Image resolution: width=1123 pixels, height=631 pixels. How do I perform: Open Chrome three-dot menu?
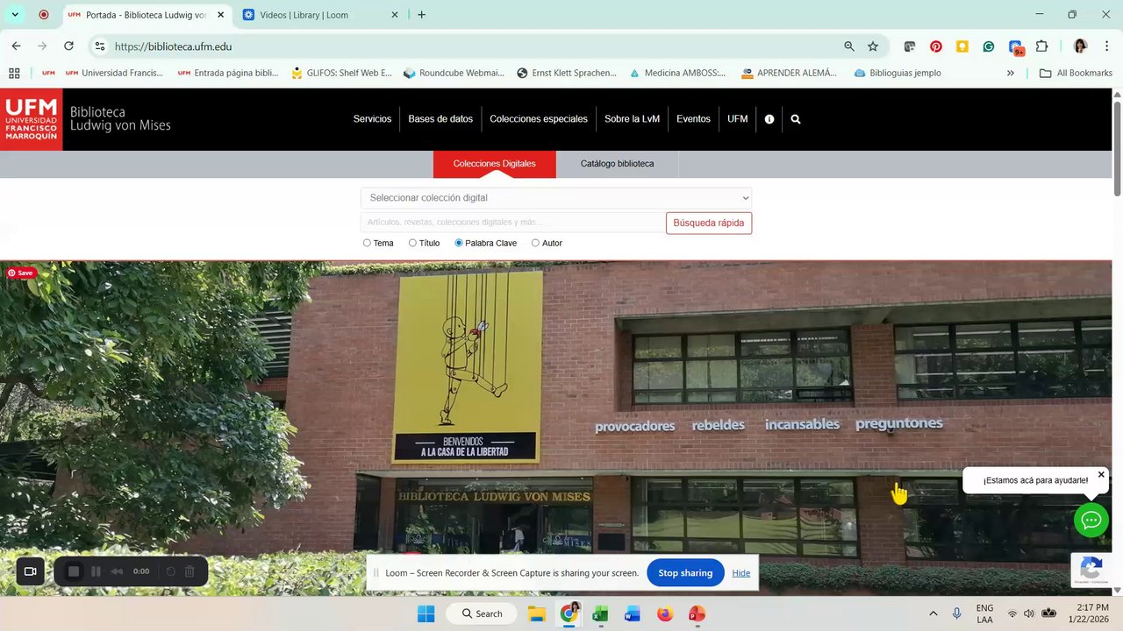(1106, 46)
